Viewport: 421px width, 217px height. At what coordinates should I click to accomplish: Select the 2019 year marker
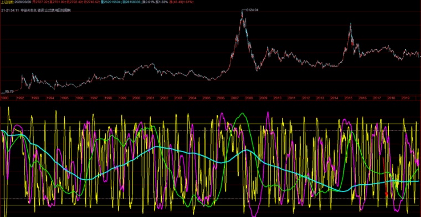[x=405, y=98]
